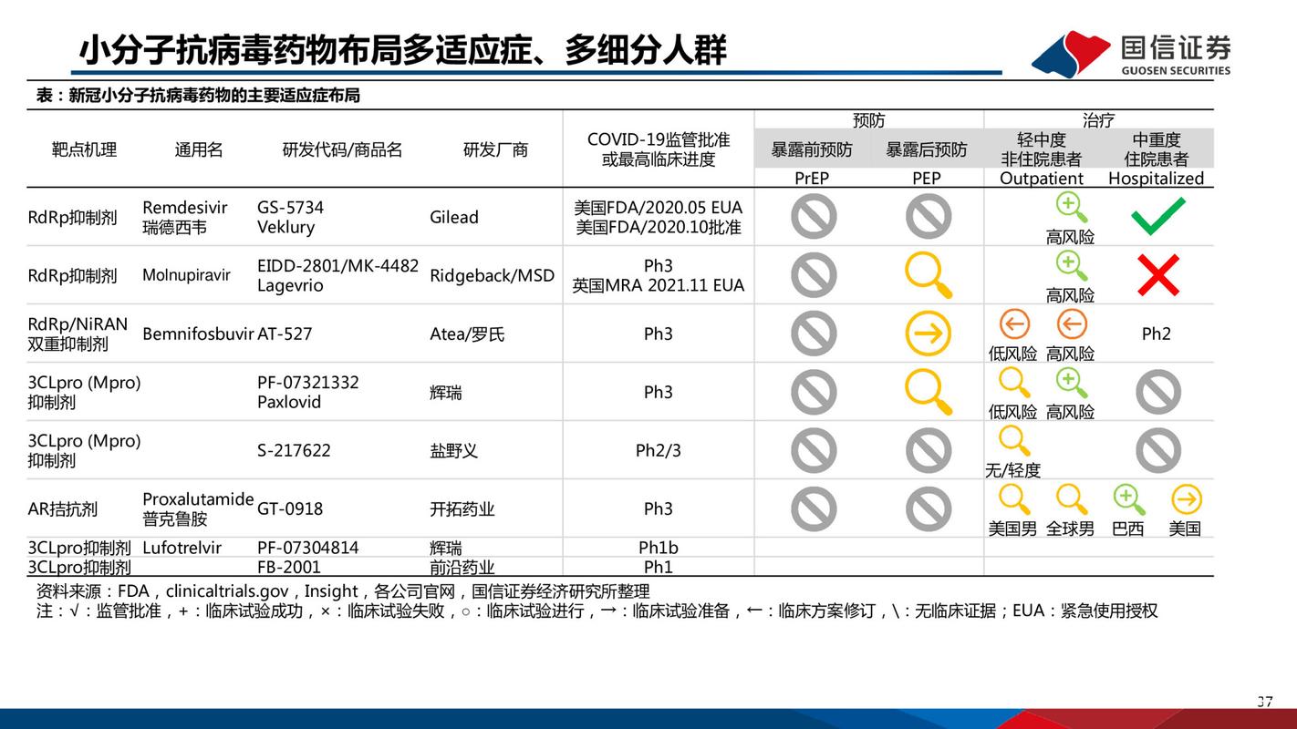Click the prohibition icon in Paxlovid Hospitalized column

click(x=1156, y=392)
